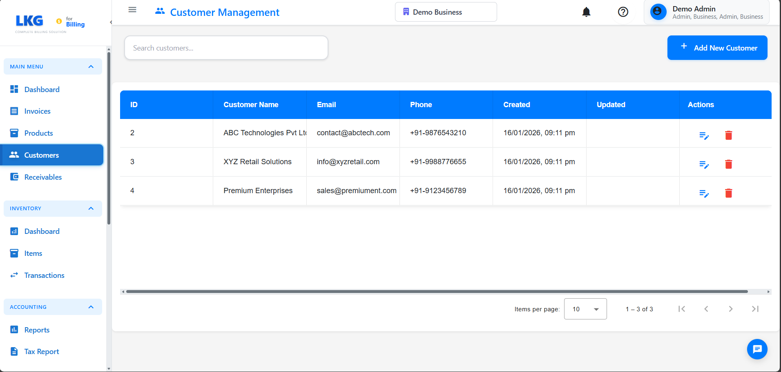Screen dimensions: 781x372
Task: Click the Demo Admin profile avatar
Action: [658, 12]
